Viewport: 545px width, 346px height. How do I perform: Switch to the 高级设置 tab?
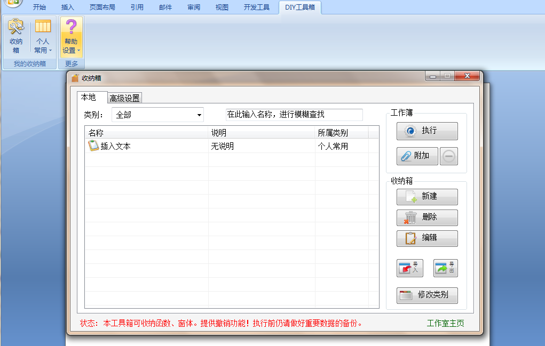pyautogui.click(x=125, y=98)
